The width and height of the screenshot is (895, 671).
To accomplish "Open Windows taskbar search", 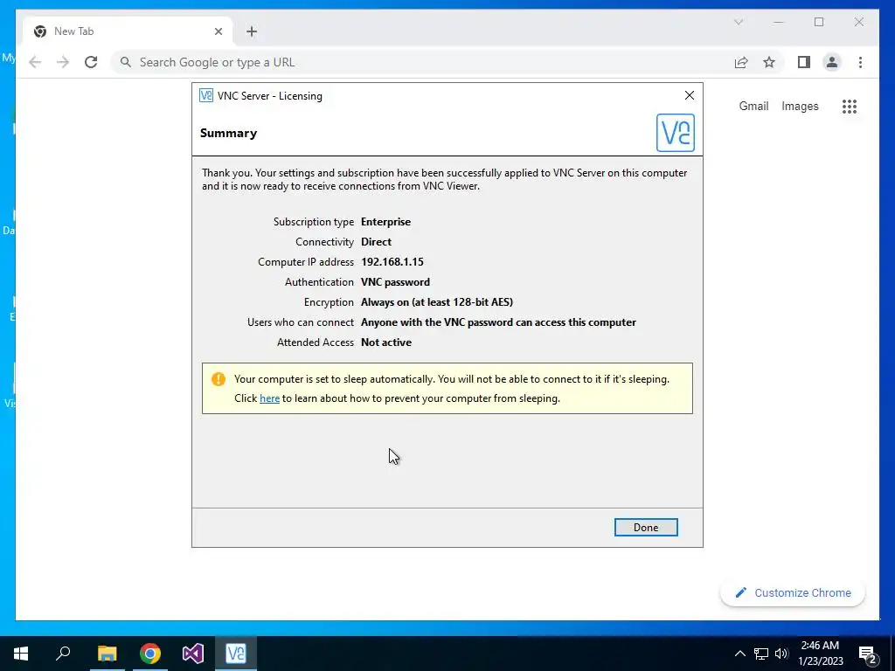I will (63, 654).
